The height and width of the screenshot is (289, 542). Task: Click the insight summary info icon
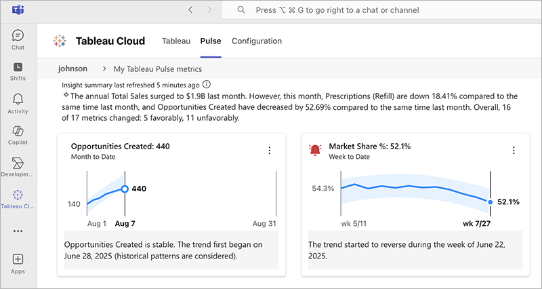[207, 85]
